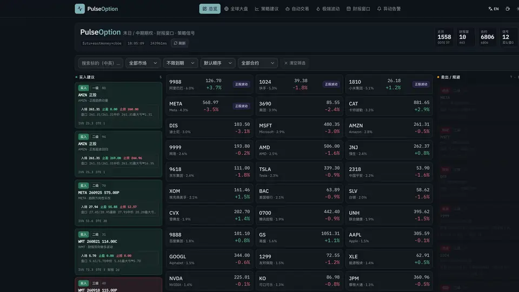
Task: Select the AMD stock tile
Action: tap(299, 150)
